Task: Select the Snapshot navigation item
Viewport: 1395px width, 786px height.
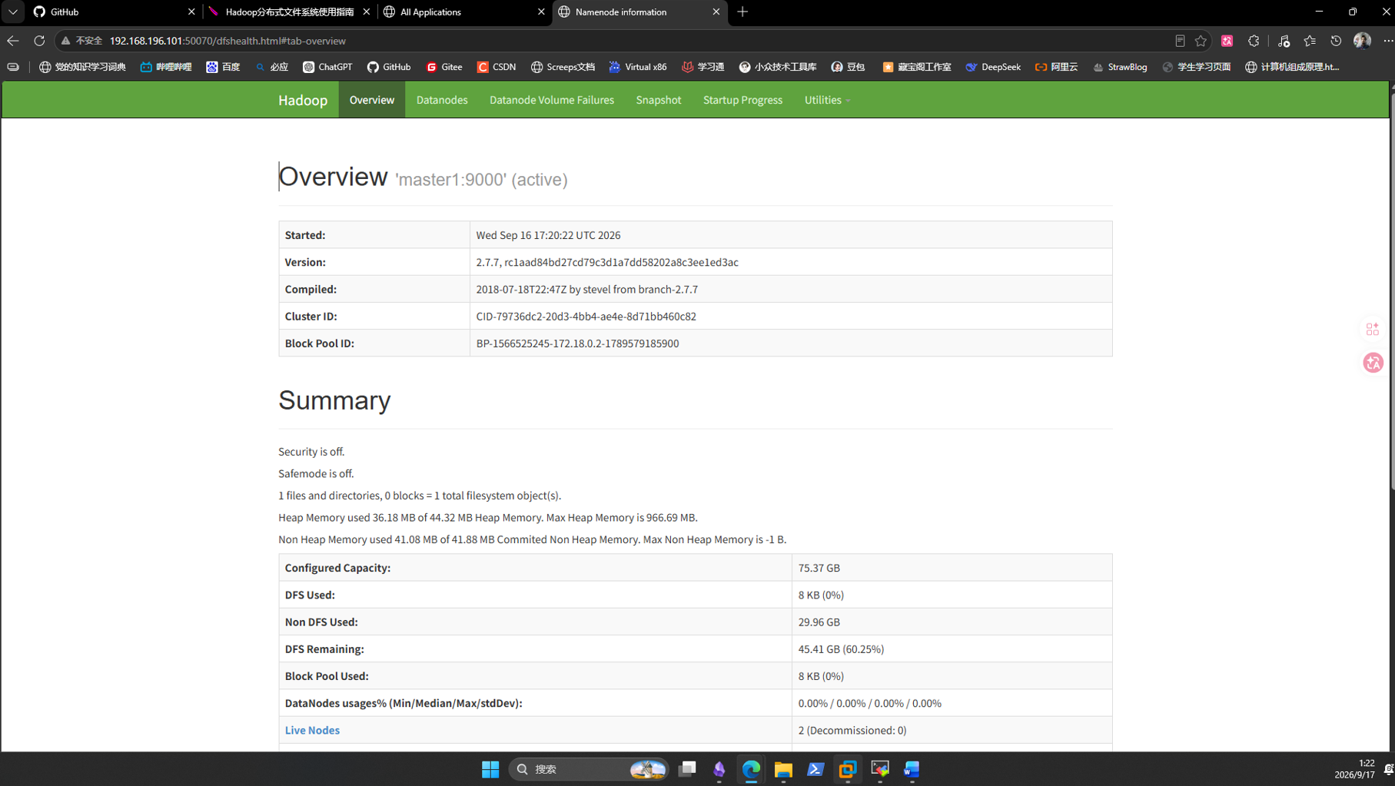Action: coord(659,100)
